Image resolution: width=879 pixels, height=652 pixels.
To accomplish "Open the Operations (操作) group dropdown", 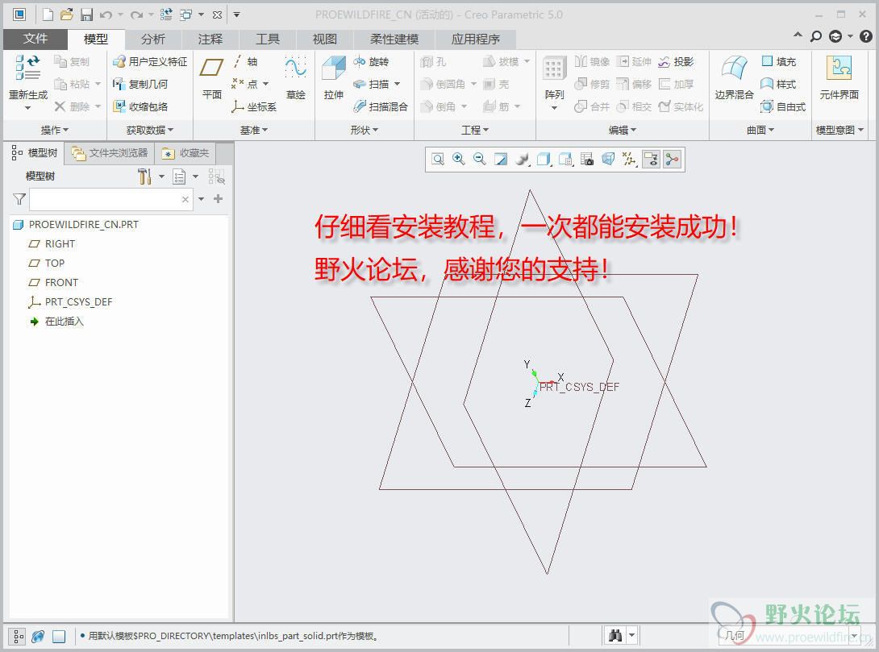I will coord(54,130).
